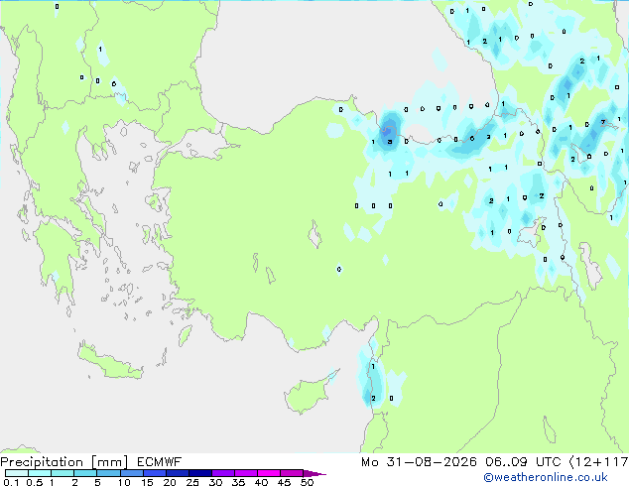Click the legend value '0.1'

(11, 482)
